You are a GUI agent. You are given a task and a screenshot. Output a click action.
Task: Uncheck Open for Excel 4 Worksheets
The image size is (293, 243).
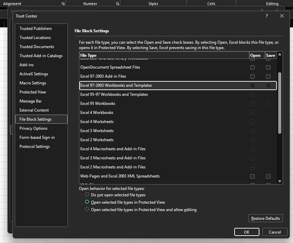(x=252, y=122)
